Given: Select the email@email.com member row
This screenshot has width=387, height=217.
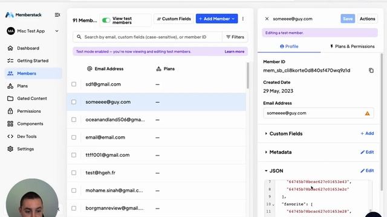Looking at the screenshot, I should point(157,137).
